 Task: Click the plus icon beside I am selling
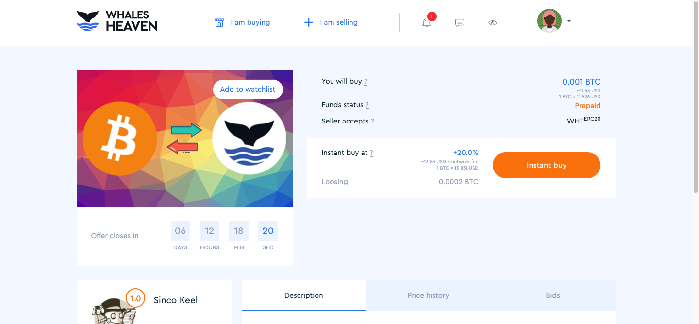[x=308, y=22]
